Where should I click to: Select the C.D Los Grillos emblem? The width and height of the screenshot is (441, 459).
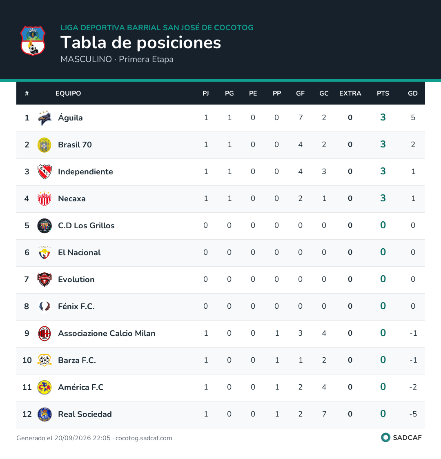point(45,225)
